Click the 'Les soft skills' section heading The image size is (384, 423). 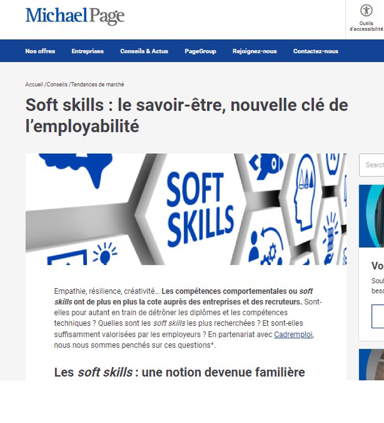pos(179,372)
